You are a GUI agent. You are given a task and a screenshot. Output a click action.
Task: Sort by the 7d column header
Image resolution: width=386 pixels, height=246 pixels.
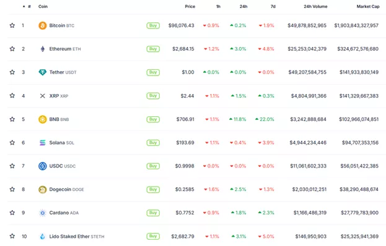[x=273, y=6]
